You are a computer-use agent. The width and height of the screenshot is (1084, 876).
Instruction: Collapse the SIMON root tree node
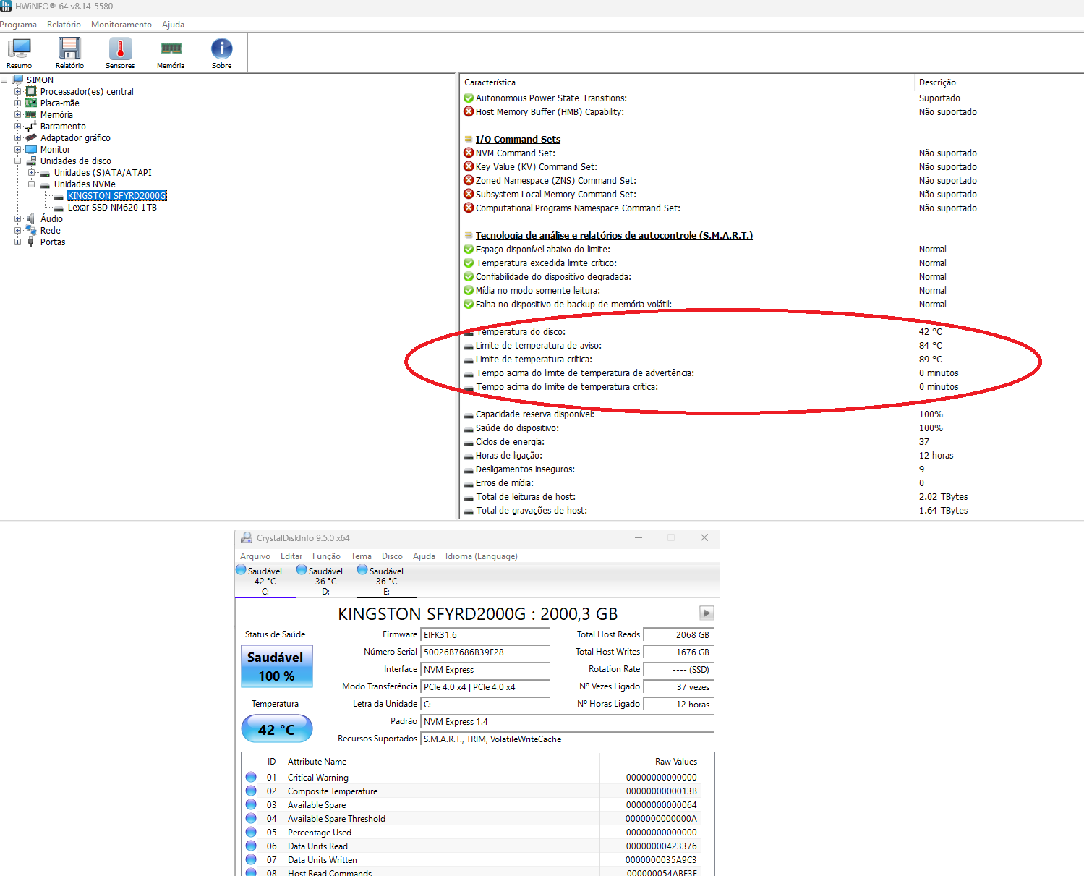4,80
